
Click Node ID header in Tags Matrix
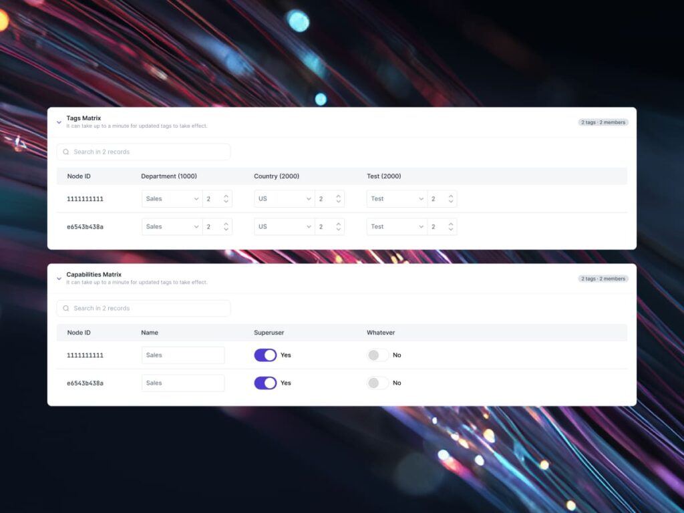79,176
